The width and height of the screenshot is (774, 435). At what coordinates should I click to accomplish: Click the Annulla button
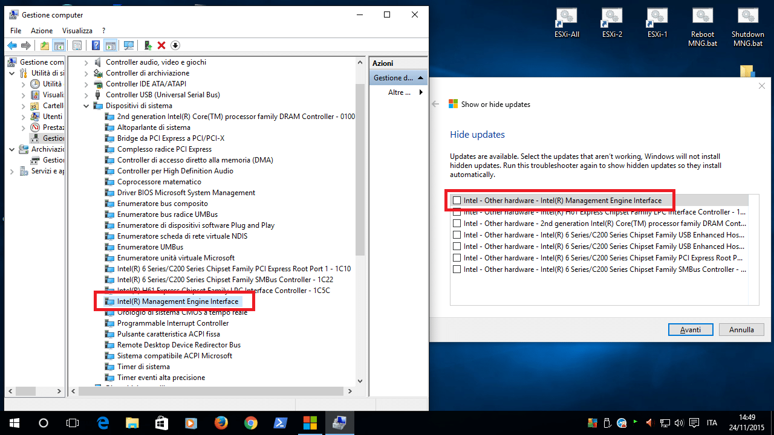click(741, 330)
